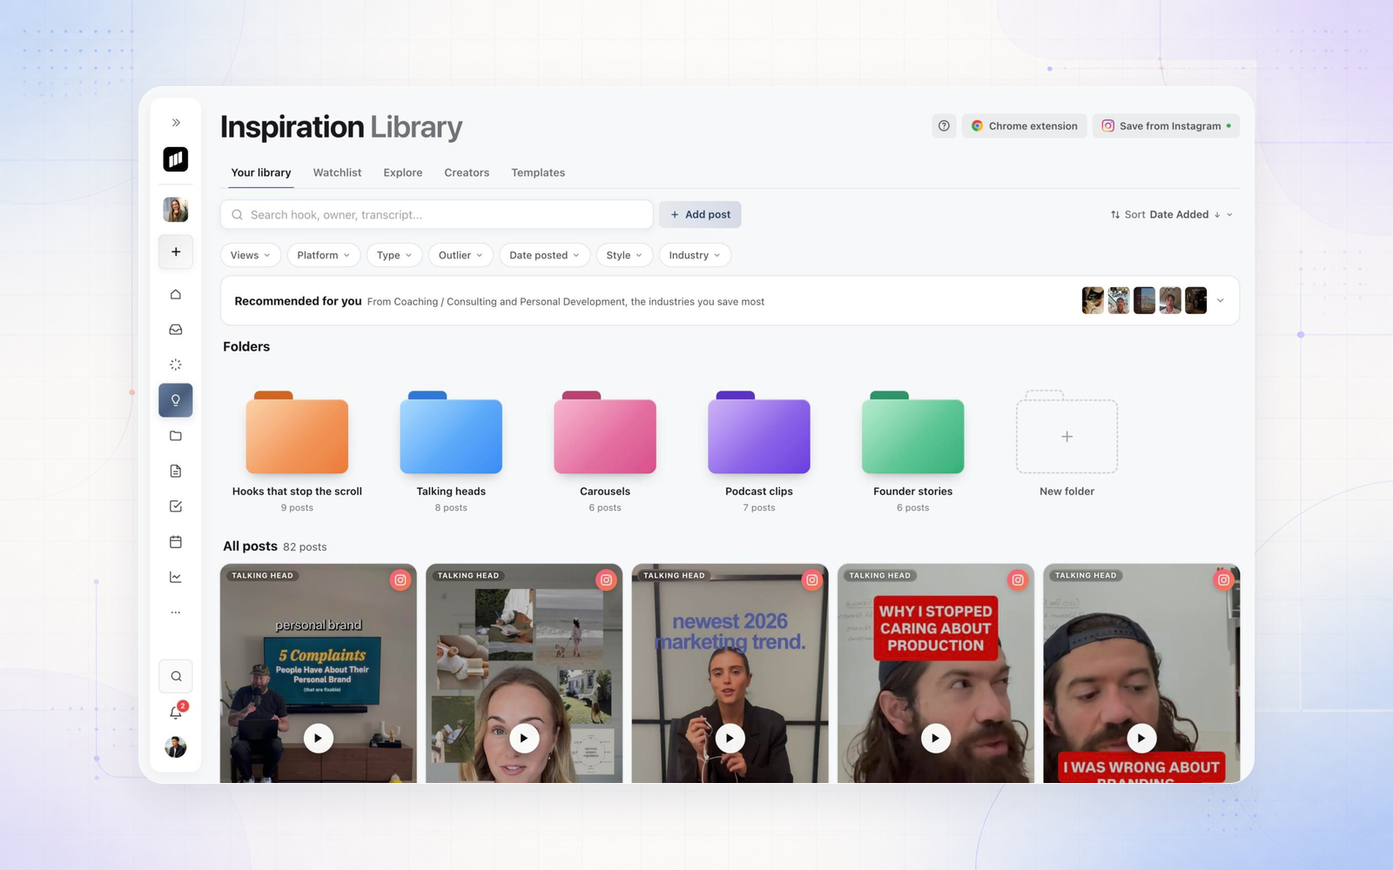
Task: Click the Recommended for you heading
Action: click(x=298, y=301)
